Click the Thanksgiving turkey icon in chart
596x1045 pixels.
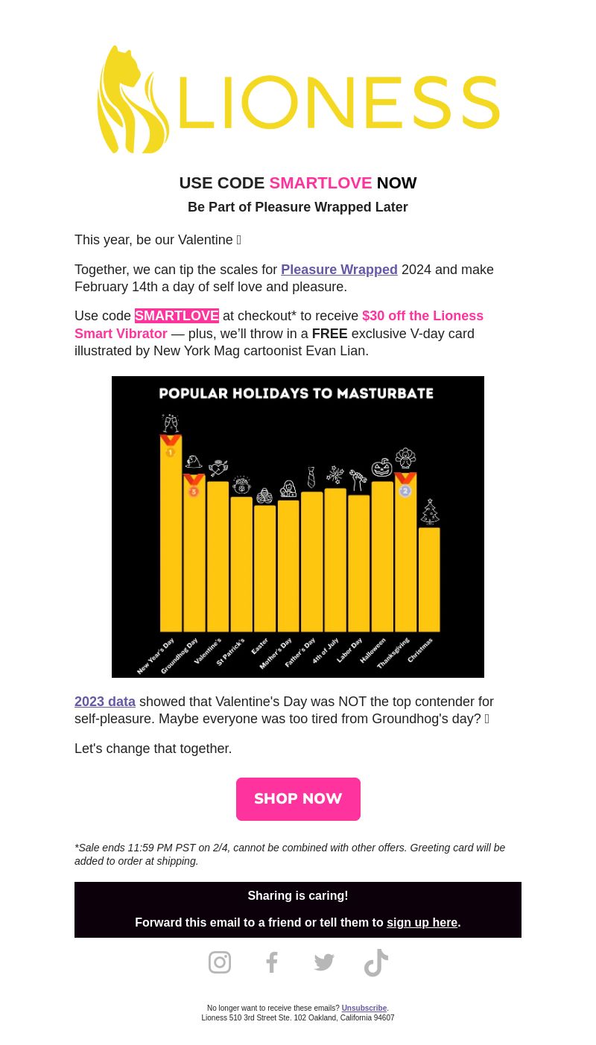[405, 458]
